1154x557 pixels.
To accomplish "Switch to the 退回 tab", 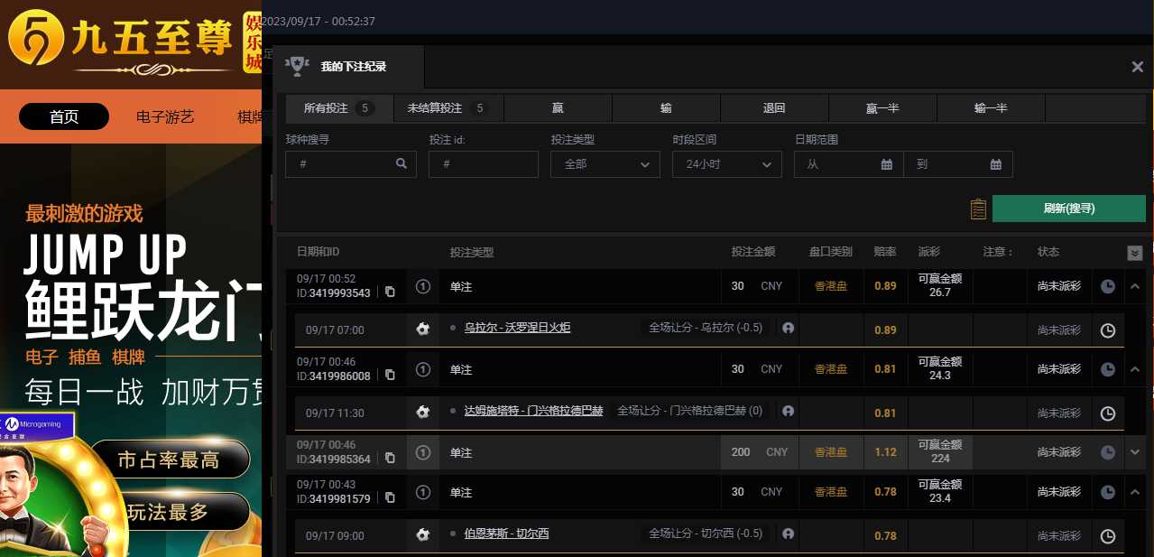I will pyautogui.click(x=774, y=108).
